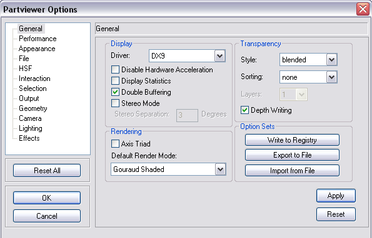Open the Geometry options page
Image resolution: width=372 pixels, height=238 pixels.
33,108
